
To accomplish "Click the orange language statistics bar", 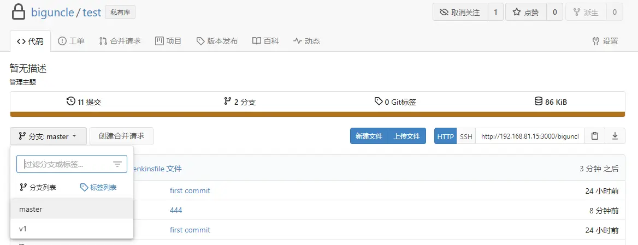I will pyautogui.click(x=317, y=114).
